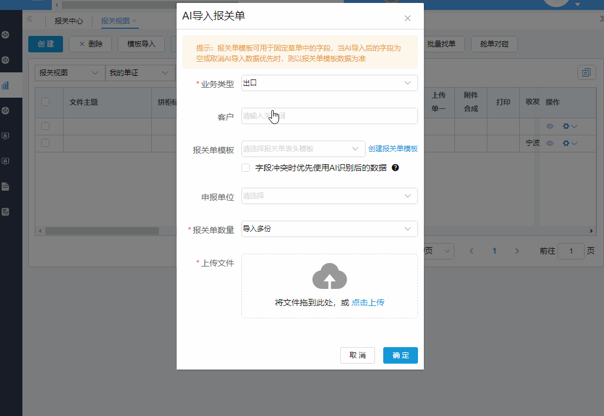
Task: Select page number 1 in pagination
Action: [495, 251]
